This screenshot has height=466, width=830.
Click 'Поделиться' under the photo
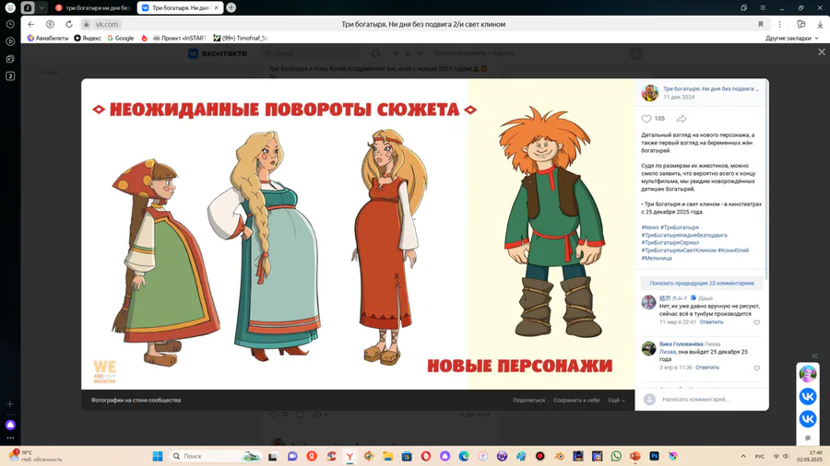click(528, 401)
